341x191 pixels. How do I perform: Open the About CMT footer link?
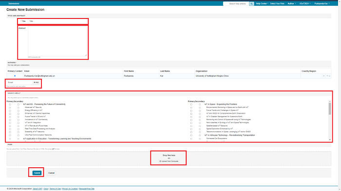[38, 189]
